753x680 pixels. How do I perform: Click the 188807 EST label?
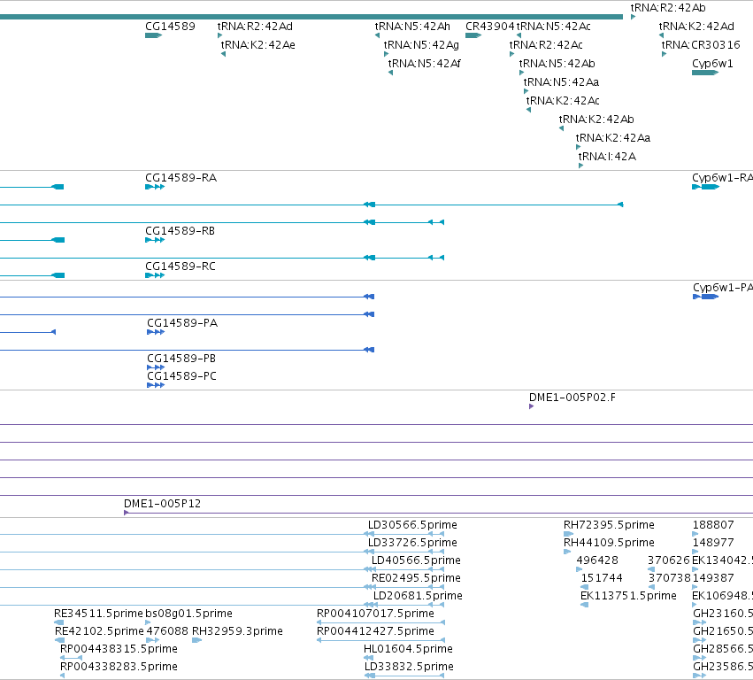click(x=713, y=525)
